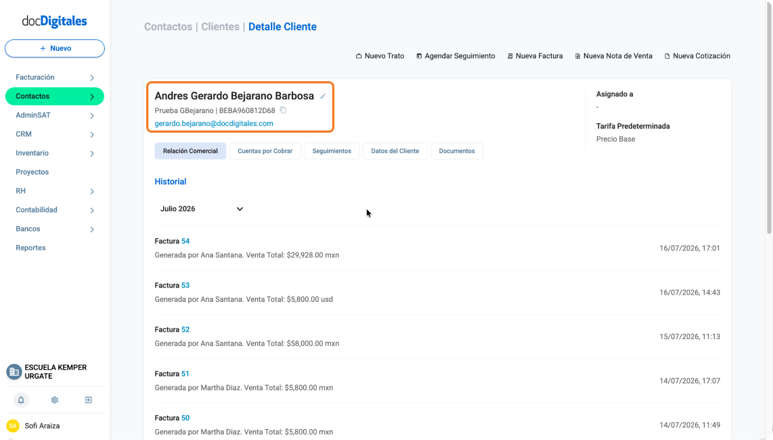
Task: Switch to Cuentas por Cobrar tab
Action: pyautogui.click(x=265, y=151)
